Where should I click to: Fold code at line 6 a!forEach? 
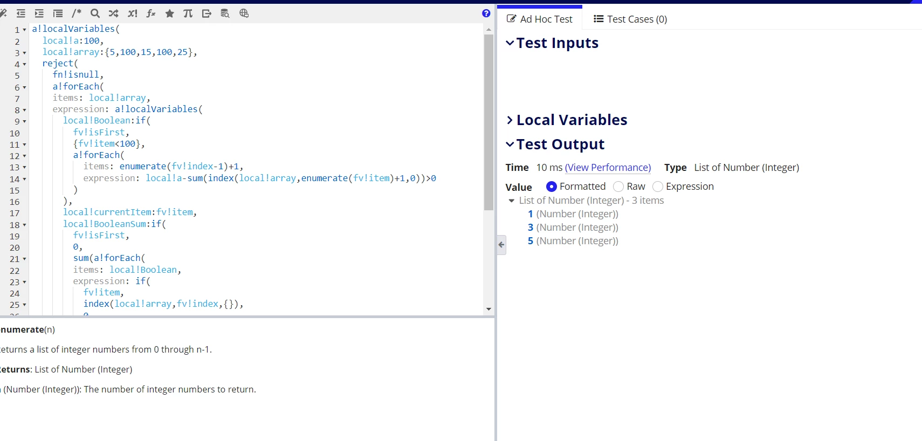[24, 88]
